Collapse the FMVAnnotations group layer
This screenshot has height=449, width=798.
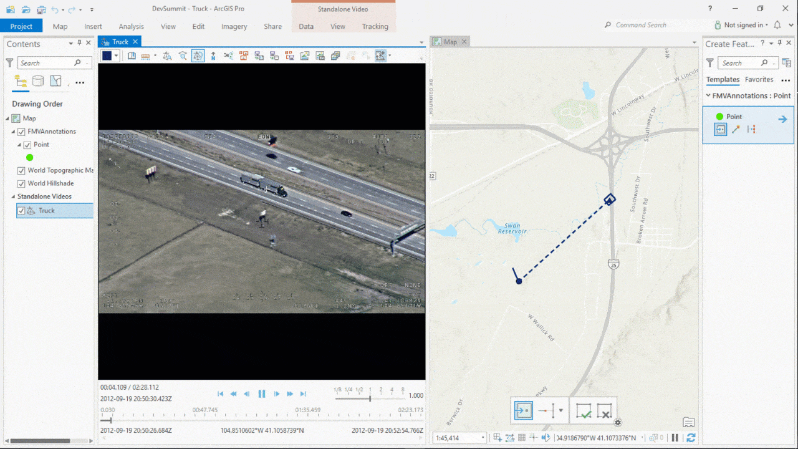[13, 132]
